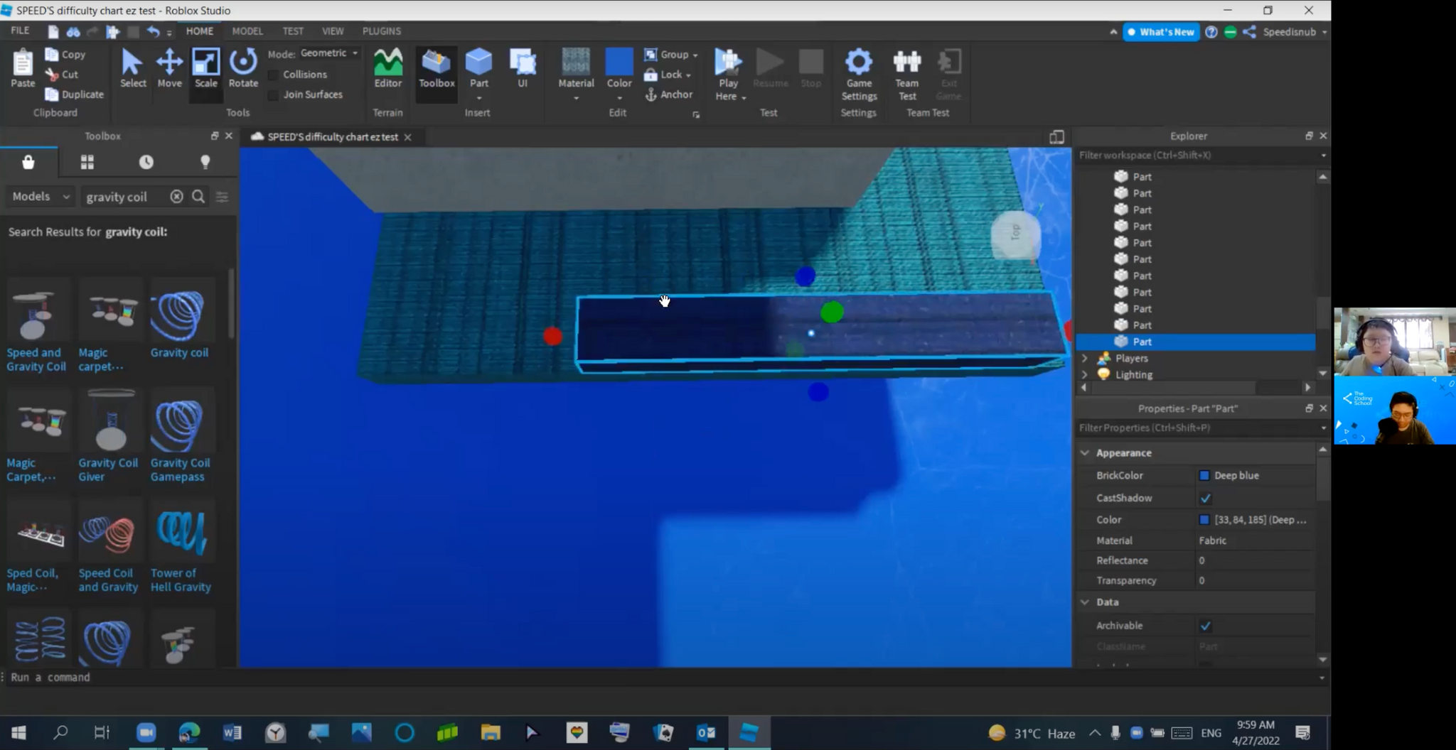
Task: Open the PLUGINS ribbon tab
Action: [x=381, y=31]
